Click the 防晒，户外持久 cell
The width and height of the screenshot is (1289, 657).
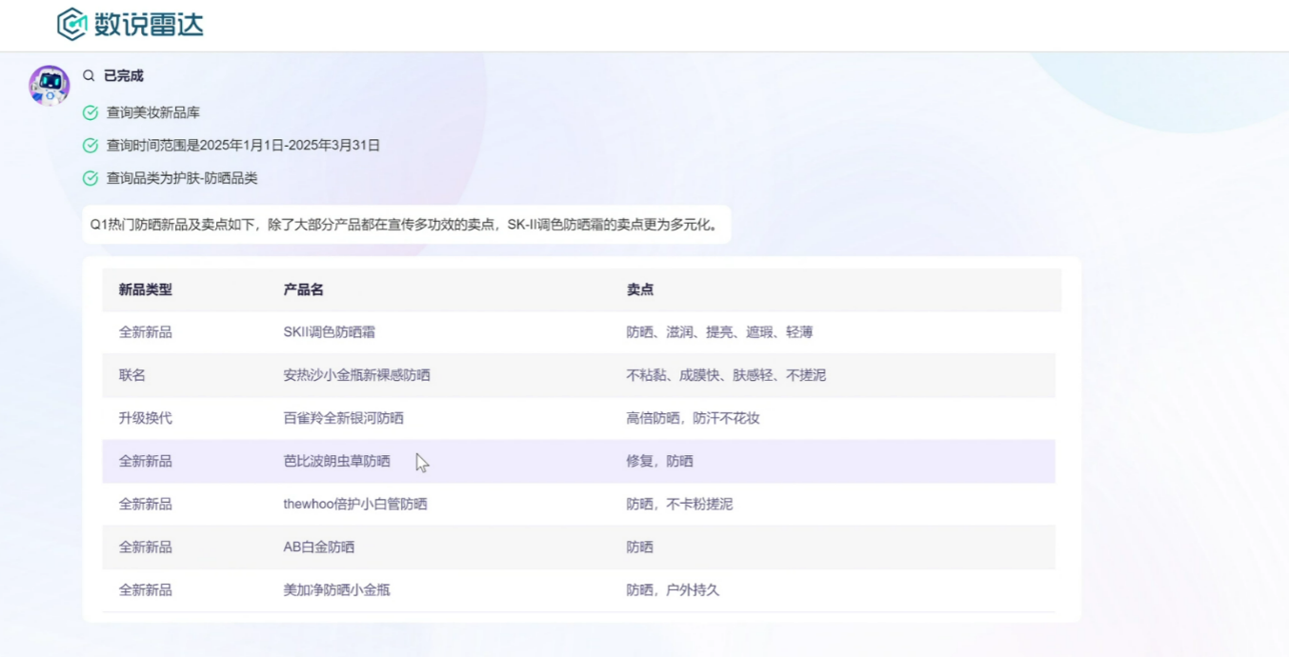tap(674, 590)
